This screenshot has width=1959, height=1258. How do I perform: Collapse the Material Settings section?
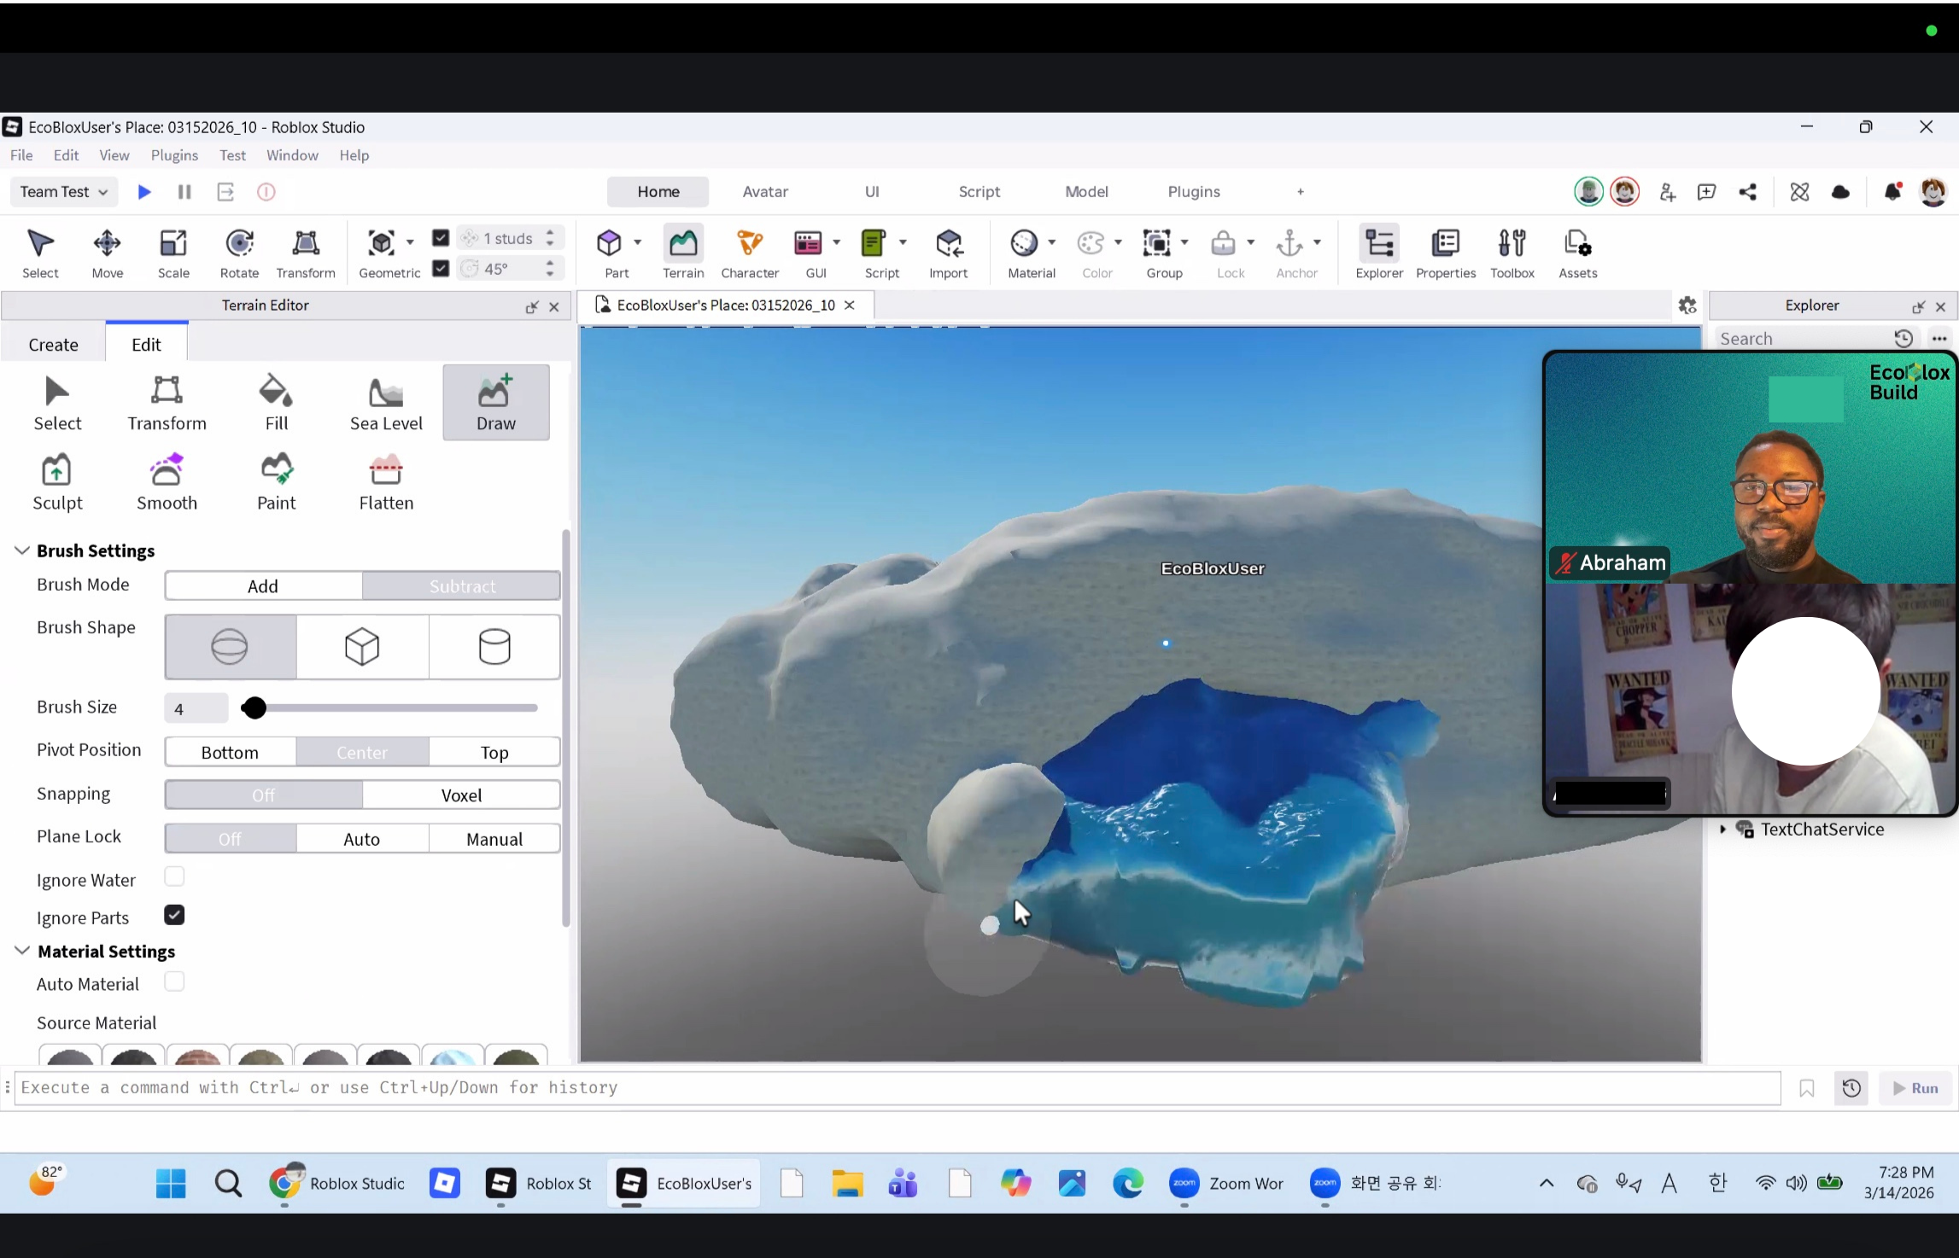coord(22,951)
